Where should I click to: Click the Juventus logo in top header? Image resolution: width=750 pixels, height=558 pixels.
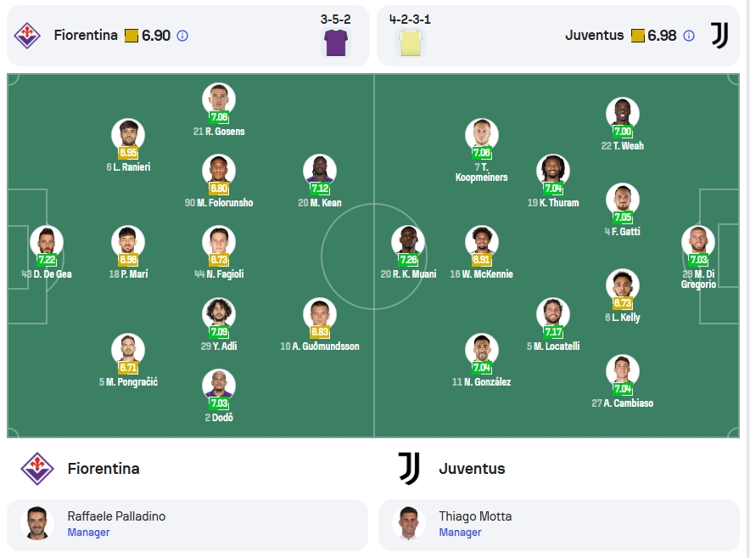pos(719,36)
